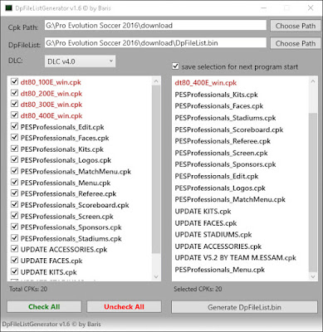Select UPDATE V5.2 BY TEAM M.ESSAM.cpk
This screenshot has width=323, height=332.
coord(235,258)
